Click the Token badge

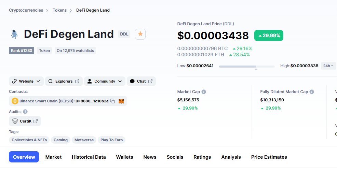[x=44, y=51]
